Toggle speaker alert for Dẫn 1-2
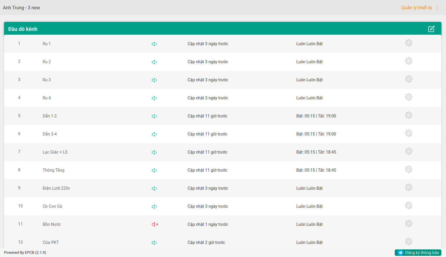Screen dimensions: 446x257 (154, 116)
